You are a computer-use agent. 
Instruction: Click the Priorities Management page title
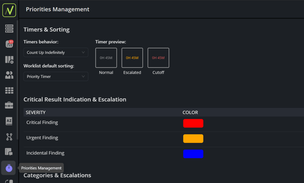[57, 9]
